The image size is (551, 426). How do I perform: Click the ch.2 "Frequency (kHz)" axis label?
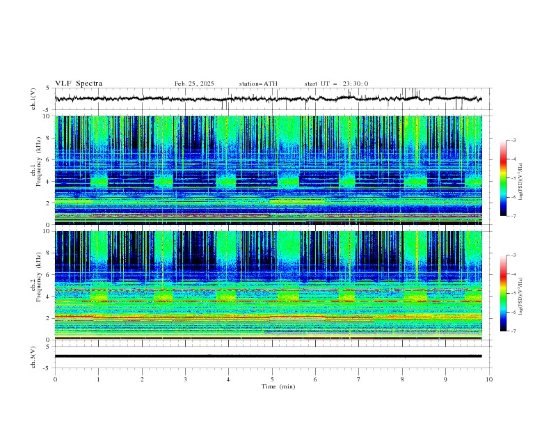(39, 277)
